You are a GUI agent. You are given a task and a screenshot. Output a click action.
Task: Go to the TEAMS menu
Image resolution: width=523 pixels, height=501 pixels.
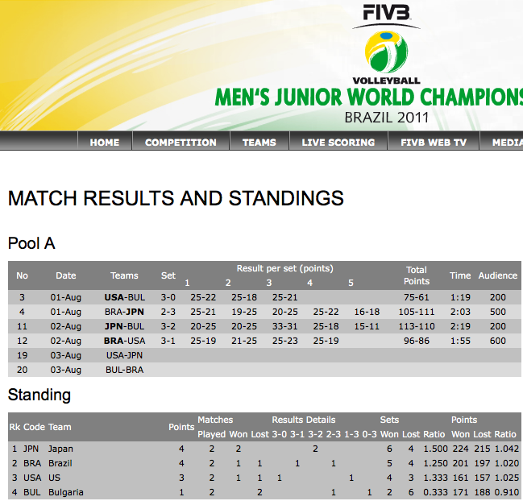click(259, 143)
